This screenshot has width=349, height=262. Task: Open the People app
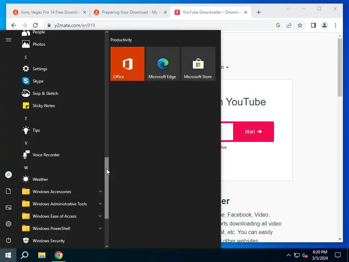(62, 32)
